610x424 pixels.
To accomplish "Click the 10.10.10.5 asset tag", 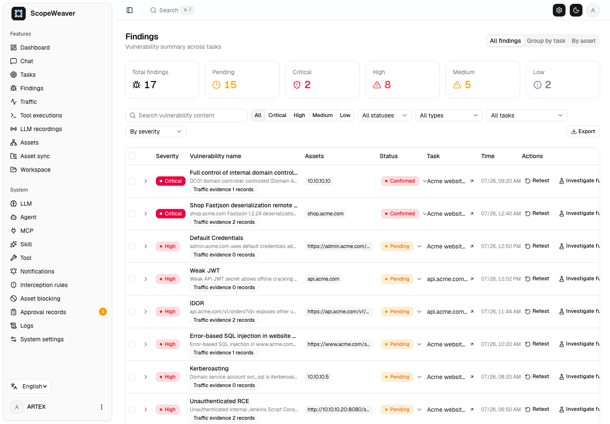I will (318, 377).
